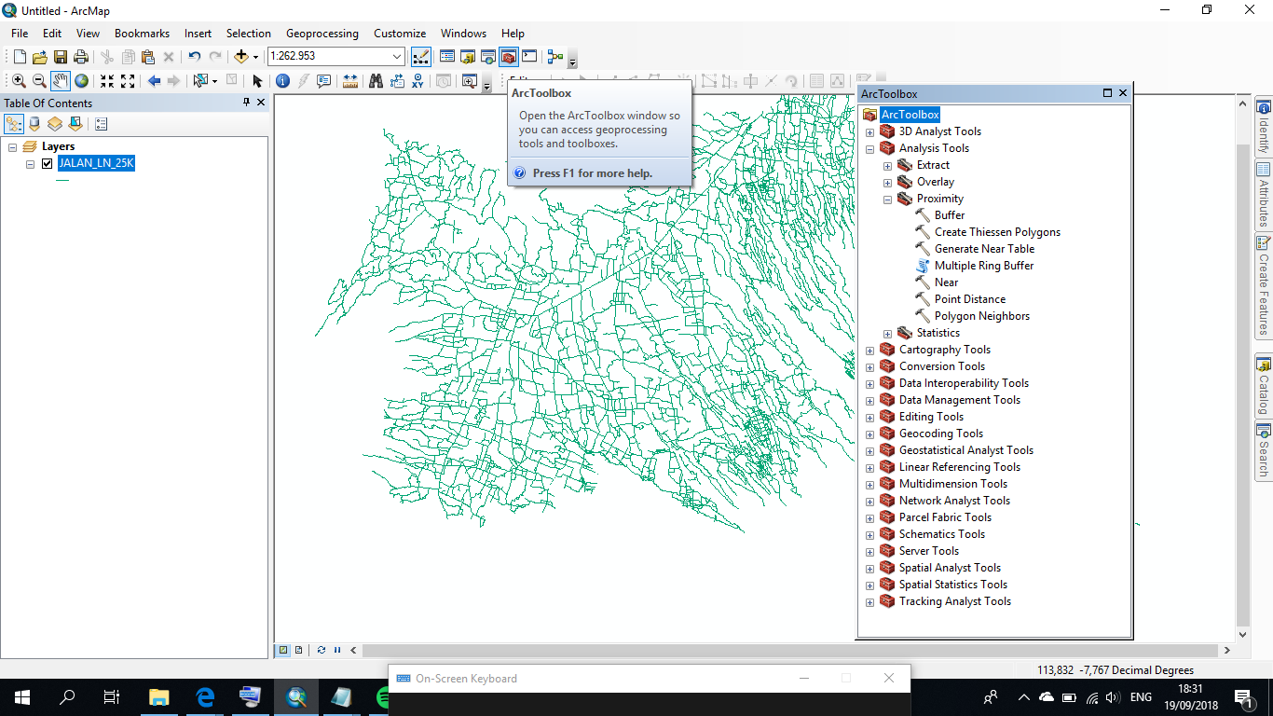
Task: Launch ModelBuilder from the toolbar
Action: 555,56
